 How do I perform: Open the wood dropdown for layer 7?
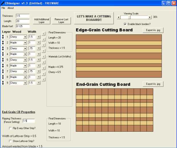click(x=25, y=71)
